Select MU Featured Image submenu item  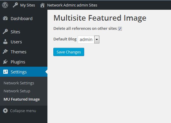(x=22, y=99)
